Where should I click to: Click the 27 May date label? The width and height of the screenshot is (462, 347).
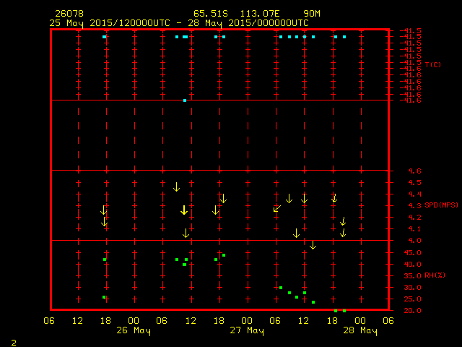pyautogui.click(x=247, y=330)
